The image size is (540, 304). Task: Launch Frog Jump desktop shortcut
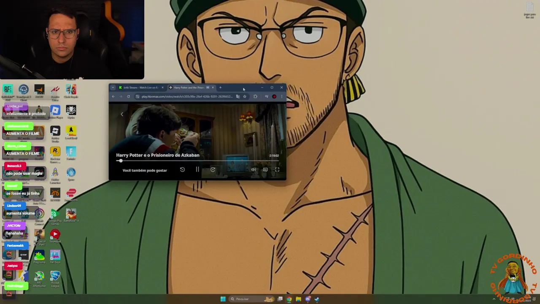point(39,257)
